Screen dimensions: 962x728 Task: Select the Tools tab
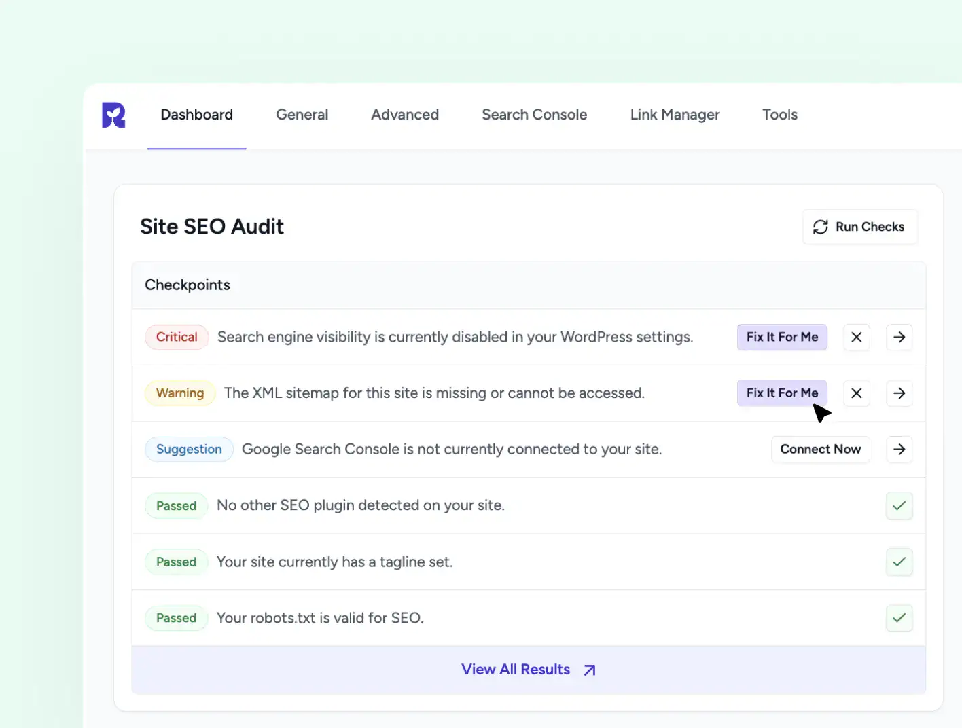pyautogui.click(x=779, y=115)
